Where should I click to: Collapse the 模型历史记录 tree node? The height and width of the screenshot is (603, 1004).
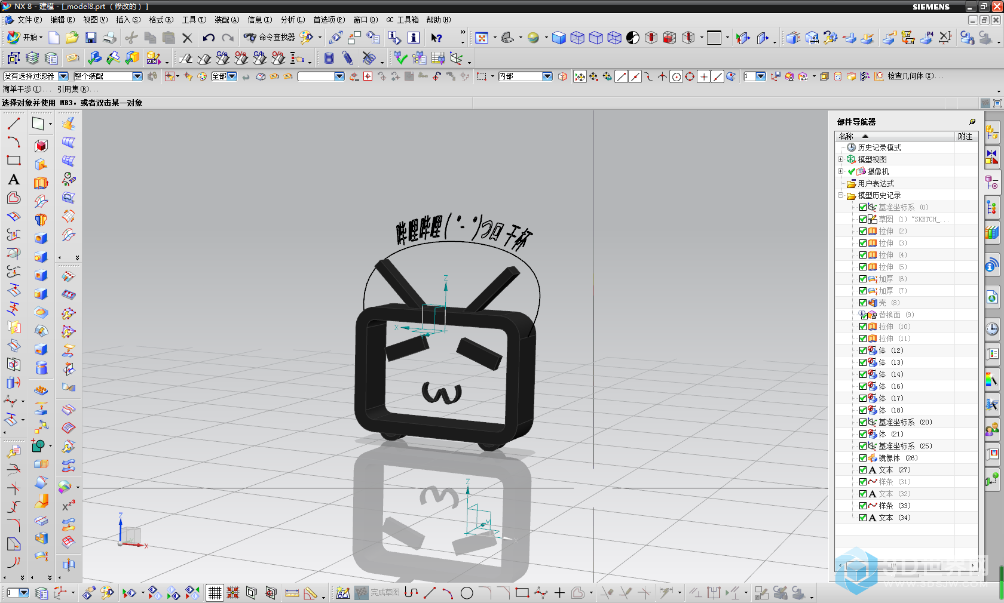click(840, 195)
